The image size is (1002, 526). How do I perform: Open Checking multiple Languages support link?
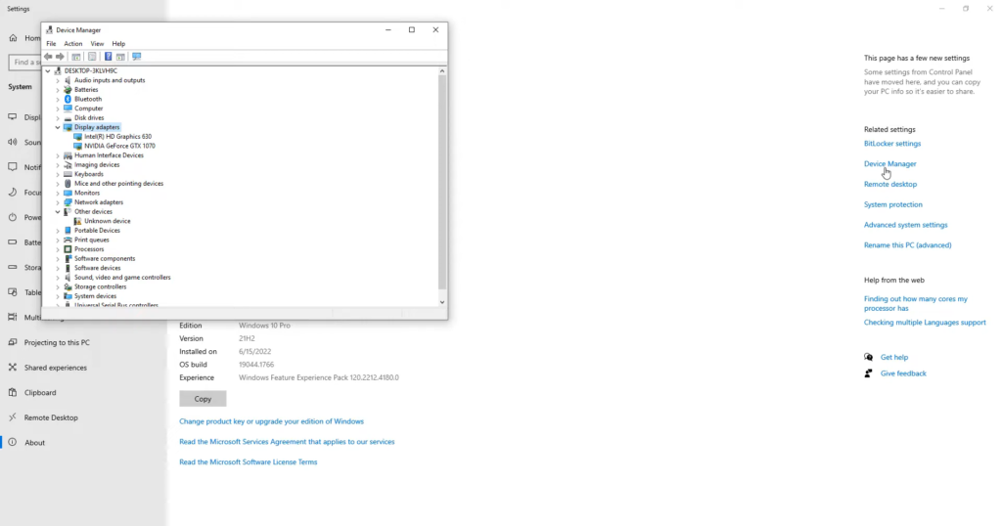(925, 323)
